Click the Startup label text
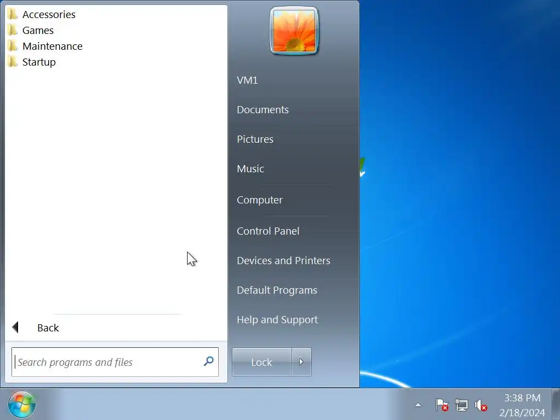Viewport: 560px width, 420px height. point(39,62)
